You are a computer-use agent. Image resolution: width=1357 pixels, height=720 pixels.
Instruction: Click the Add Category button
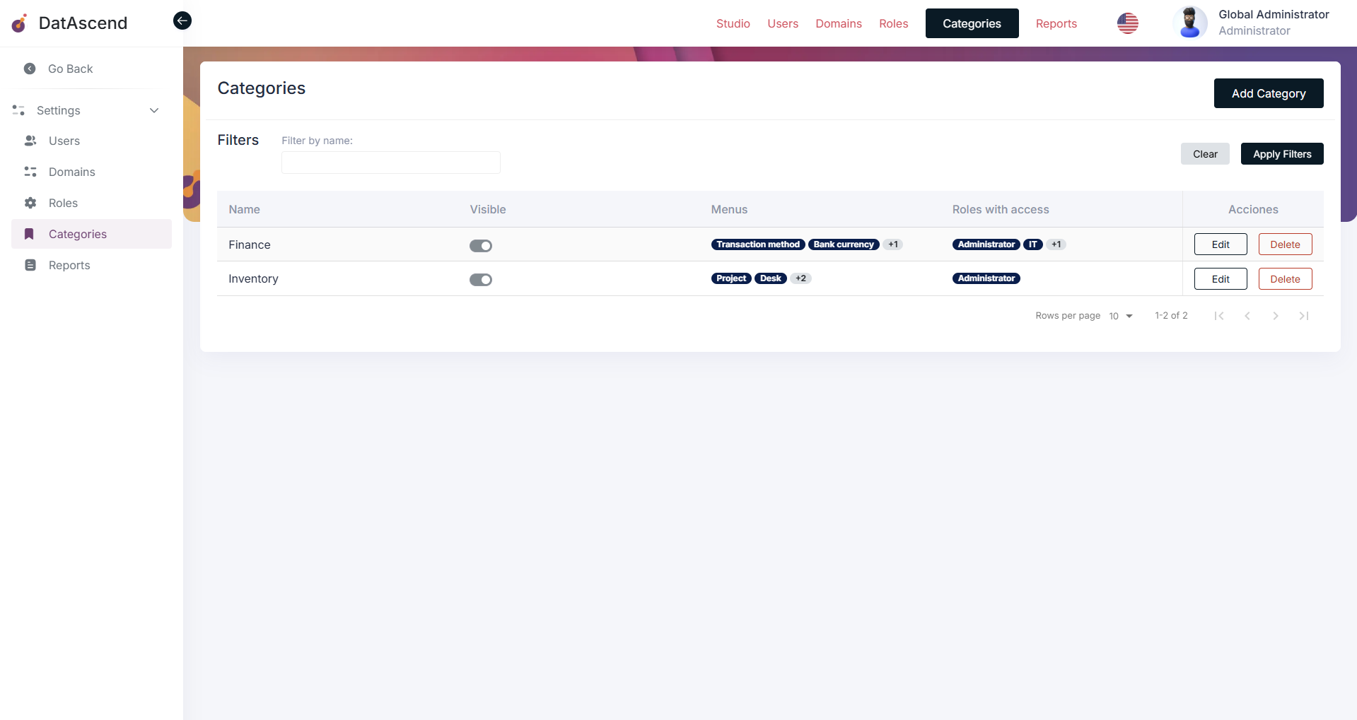(x=1268, y=93)
